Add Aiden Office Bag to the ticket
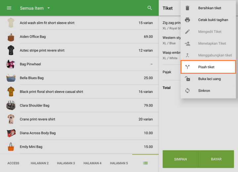This screenshot has height=172, width=238. [79, 37]
